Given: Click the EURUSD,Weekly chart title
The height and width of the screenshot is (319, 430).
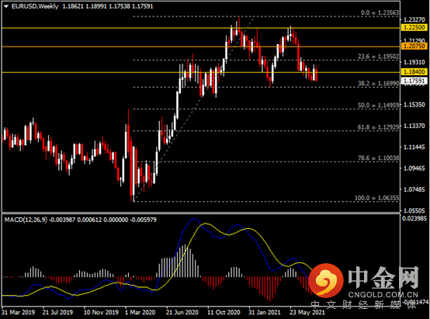Looking at the screenshot, I should 35,6.
